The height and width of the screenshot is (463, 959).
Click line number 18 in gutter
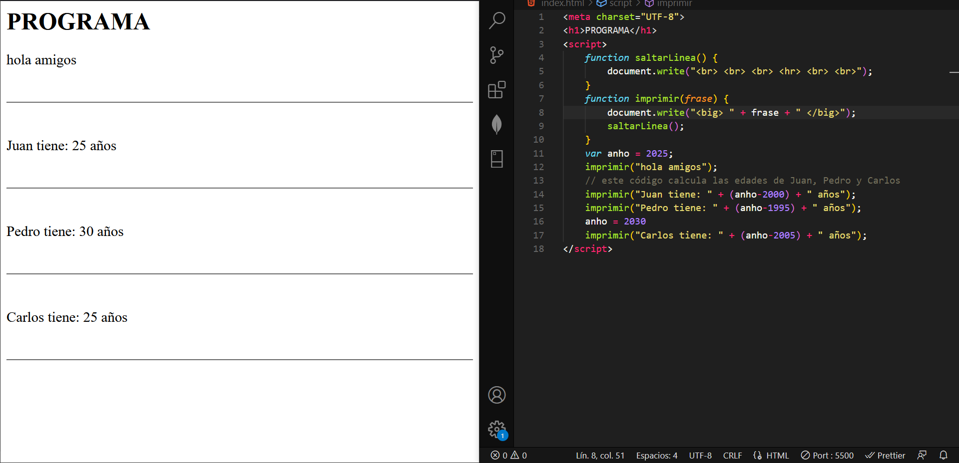[538, 249]
